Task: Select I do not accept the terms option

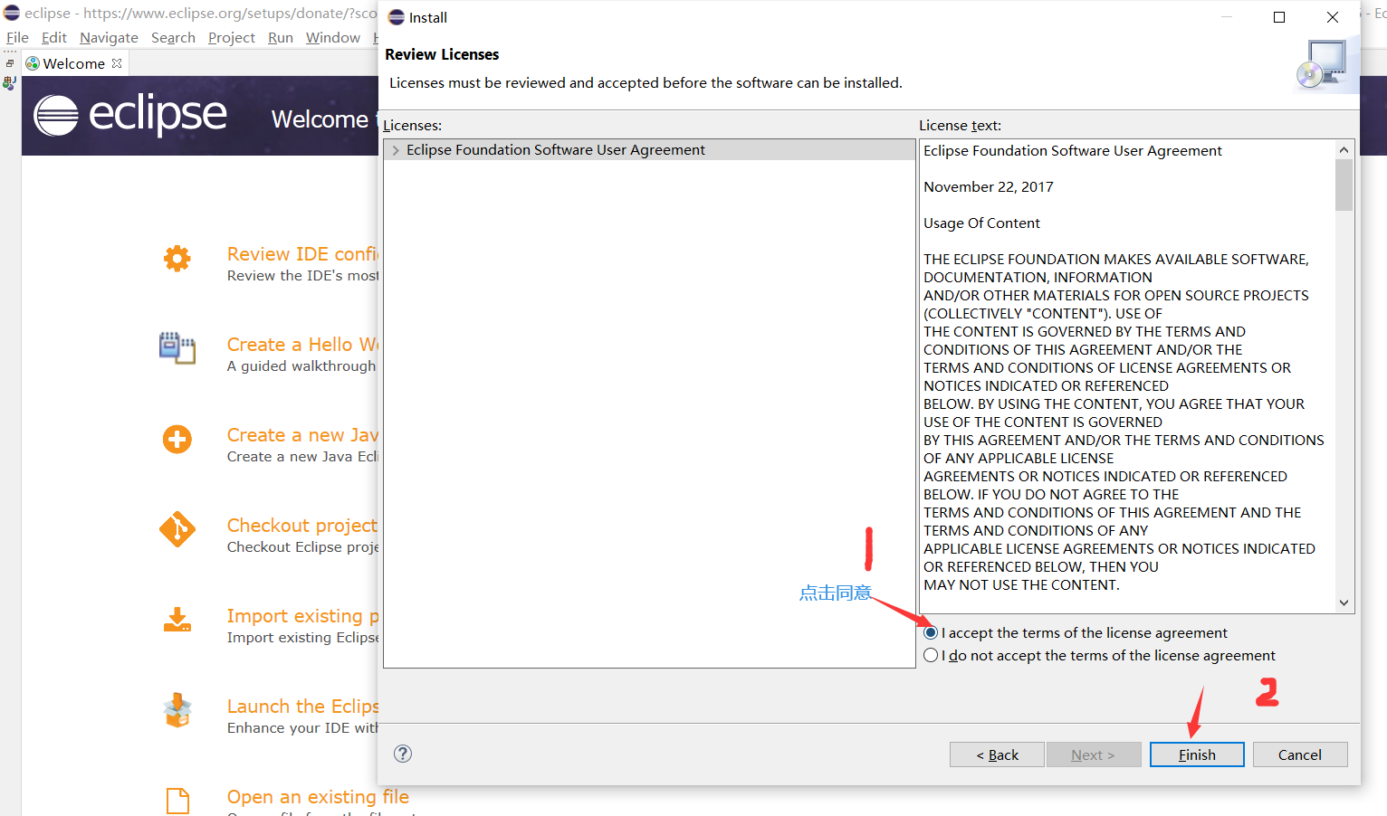Action: tap(931, 655)
